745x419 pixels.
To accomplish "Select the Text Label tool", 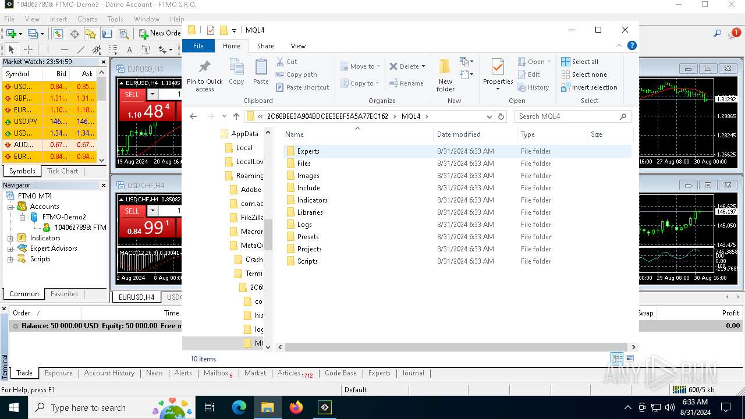I will point(146,49).
